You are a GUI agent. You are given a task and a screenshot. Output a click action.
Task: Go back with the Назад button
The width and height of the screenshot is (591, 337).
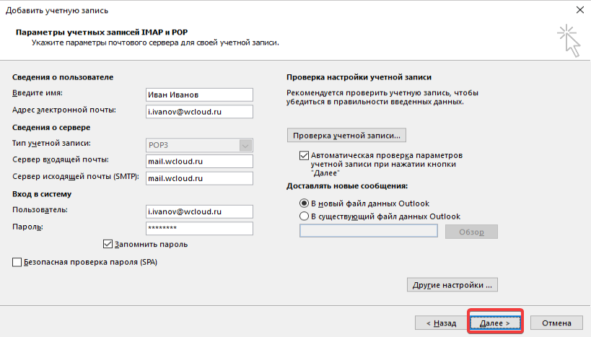[x=440, y=323]
